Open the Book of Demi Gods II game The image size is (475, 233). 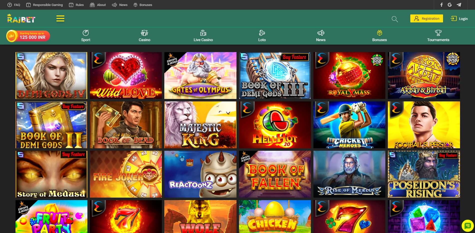(51, 125)
